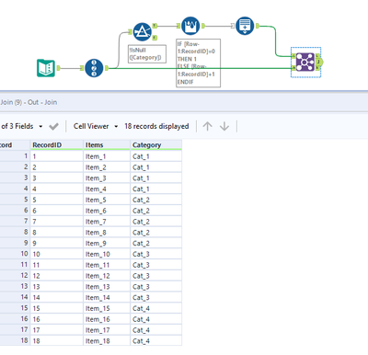The height and width of the screenshot is (355, 368).
Task: Select RecordID cell with value 16
Action: (57, 319)
